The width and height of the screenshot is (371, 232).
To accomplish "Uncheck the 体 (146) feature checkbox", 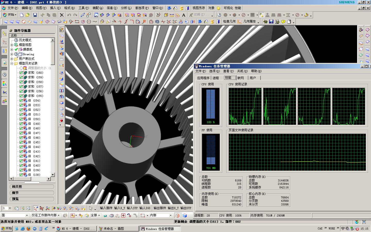I will tap(21, 138).
